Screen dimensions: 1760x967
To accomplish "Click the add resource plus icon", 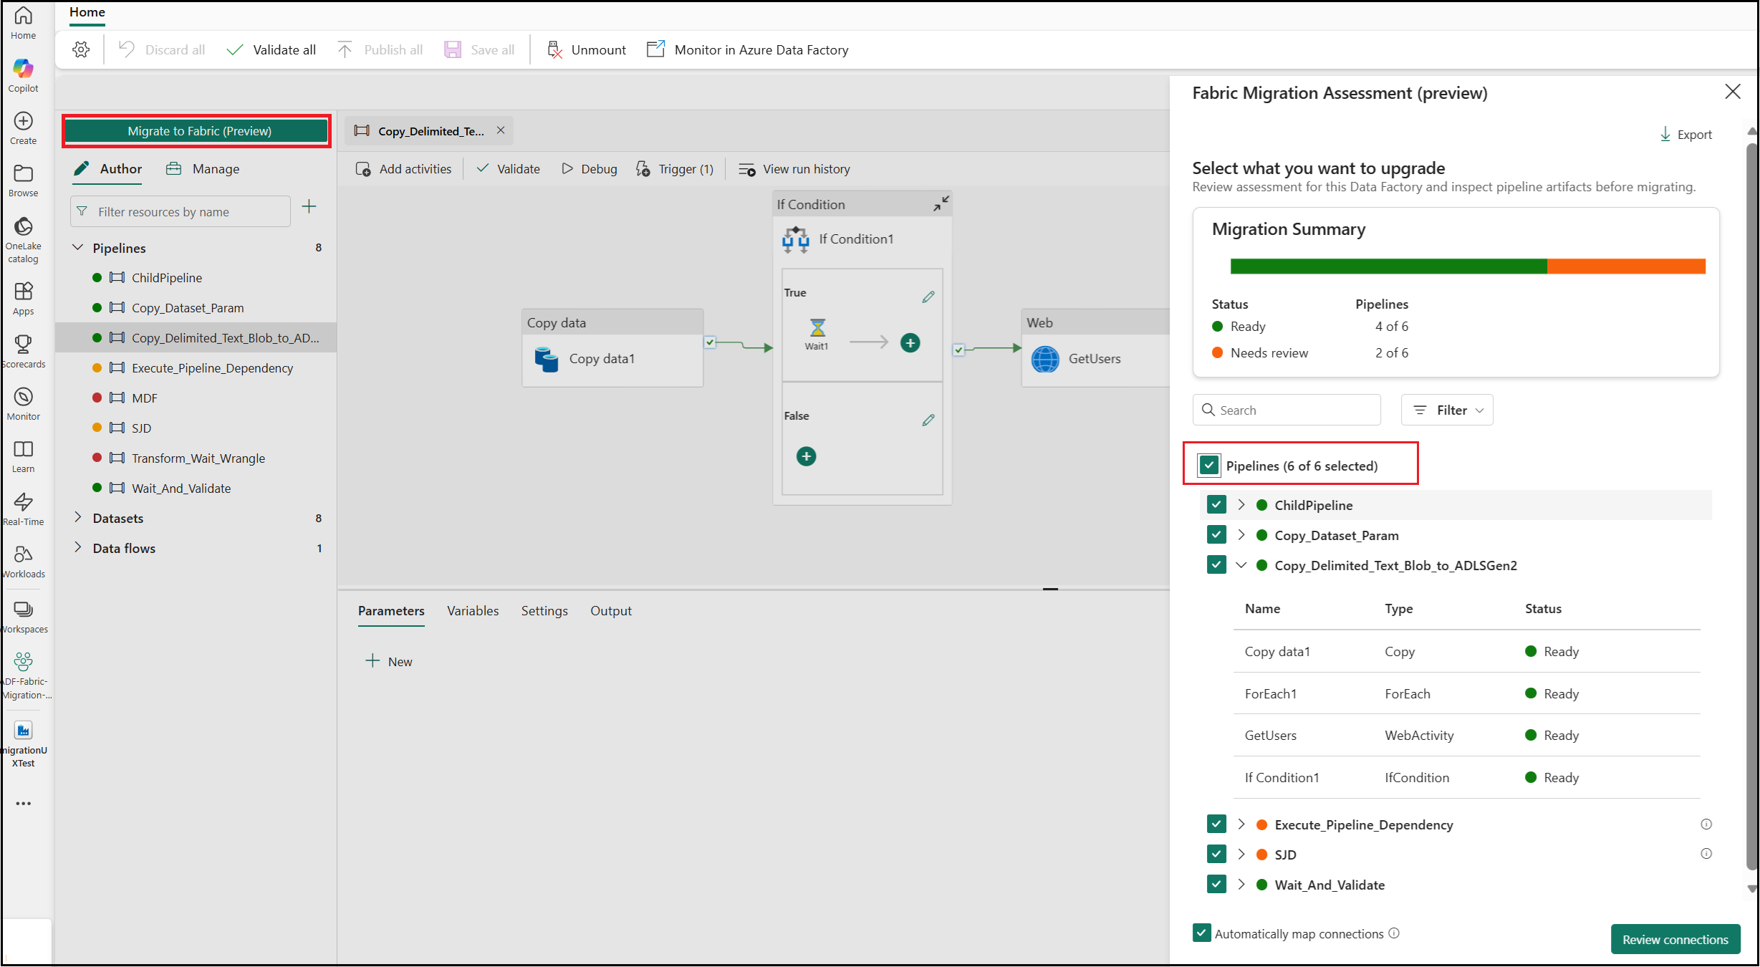I will pyautogui.click(x=309, y=207).
